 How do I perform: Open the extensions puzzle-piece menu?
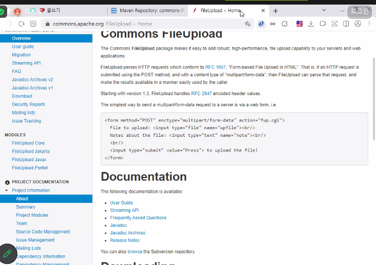point(285,24)
